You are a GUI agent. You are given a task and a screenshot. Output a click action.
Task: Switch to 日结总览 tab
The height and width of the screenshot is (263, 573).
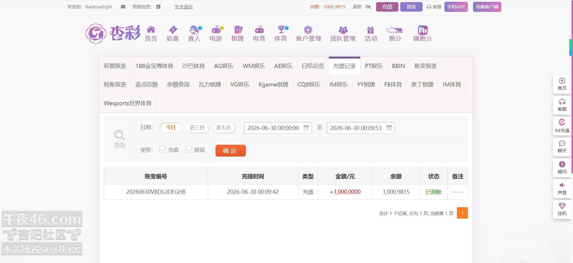[x=313, y=66]
